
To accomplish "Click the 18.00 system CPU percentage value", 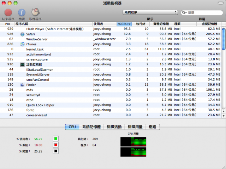I will click(38, 145).
